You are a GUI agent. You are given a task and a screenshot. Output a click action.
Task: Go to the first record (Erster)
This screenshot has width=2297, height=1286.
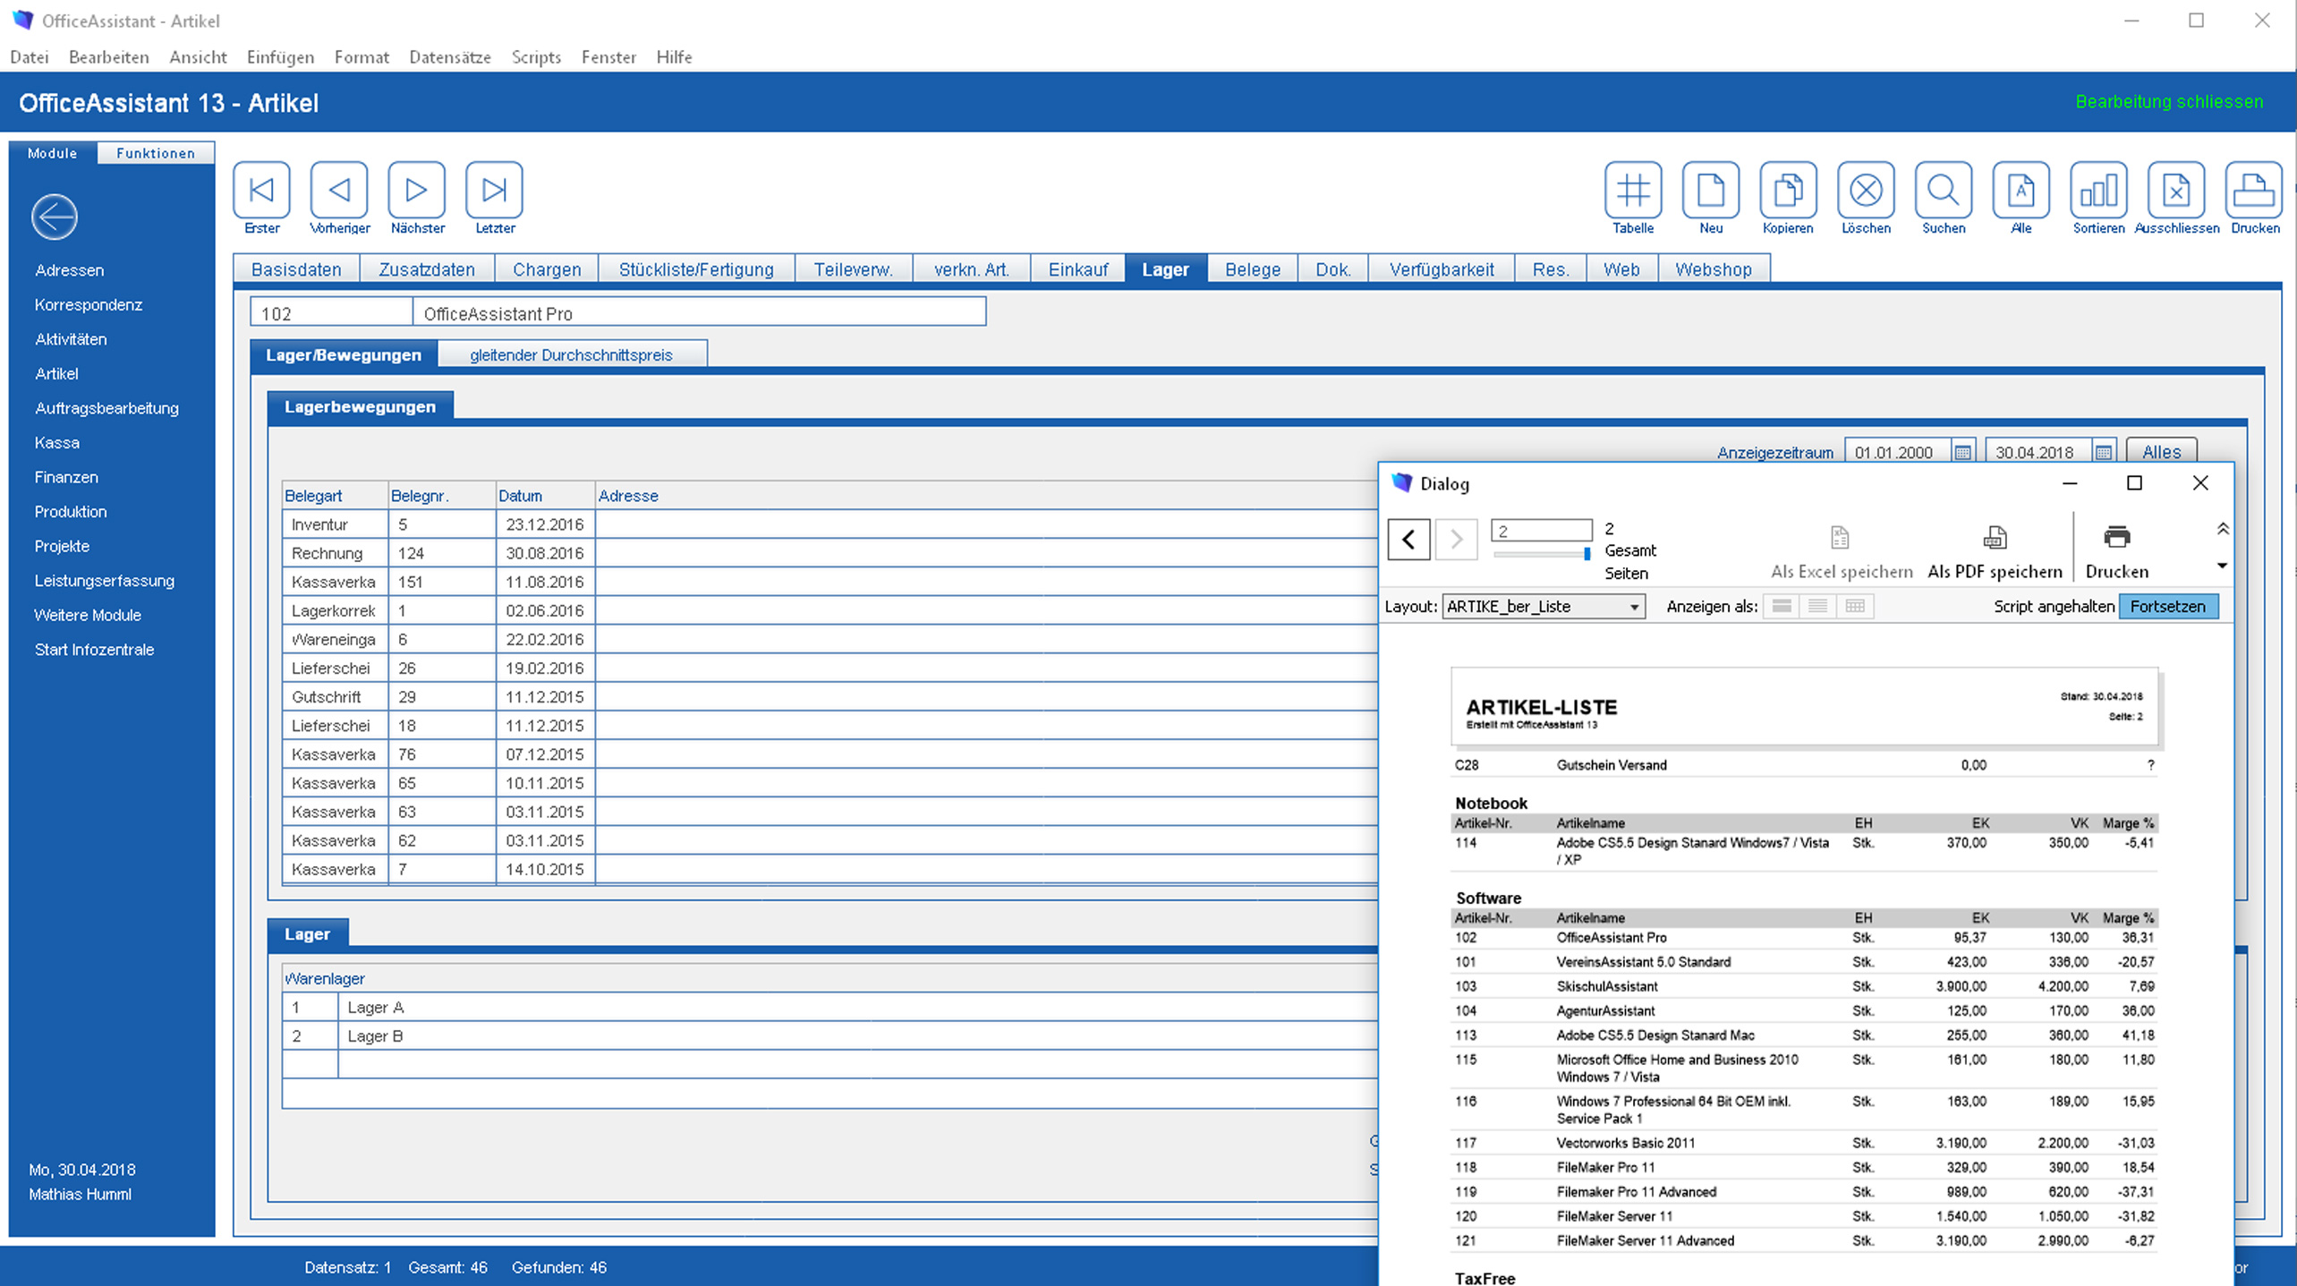coord(261,191)
